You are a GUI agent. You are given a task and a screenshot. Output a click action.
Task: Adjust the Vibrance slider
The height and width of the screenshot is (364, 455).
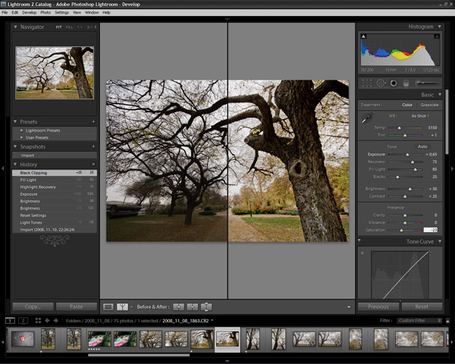[405, 223]
